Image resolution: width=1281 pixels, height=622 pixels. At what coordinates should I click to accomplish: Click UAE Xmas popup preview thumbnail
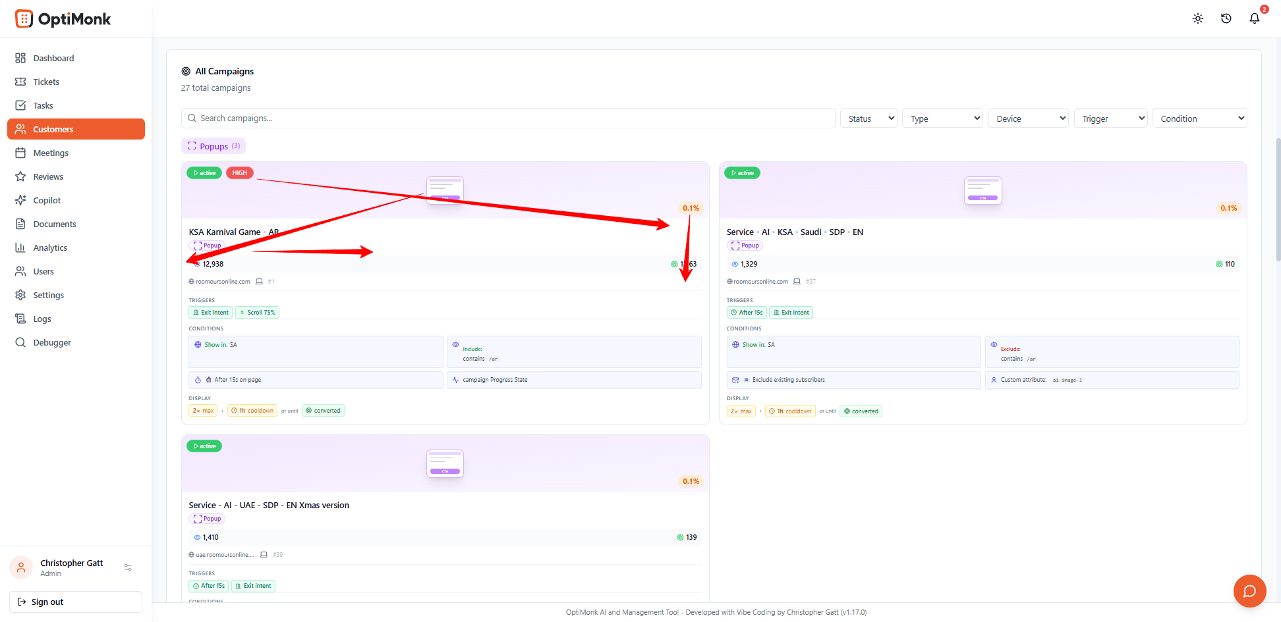[x=445, y=463]
